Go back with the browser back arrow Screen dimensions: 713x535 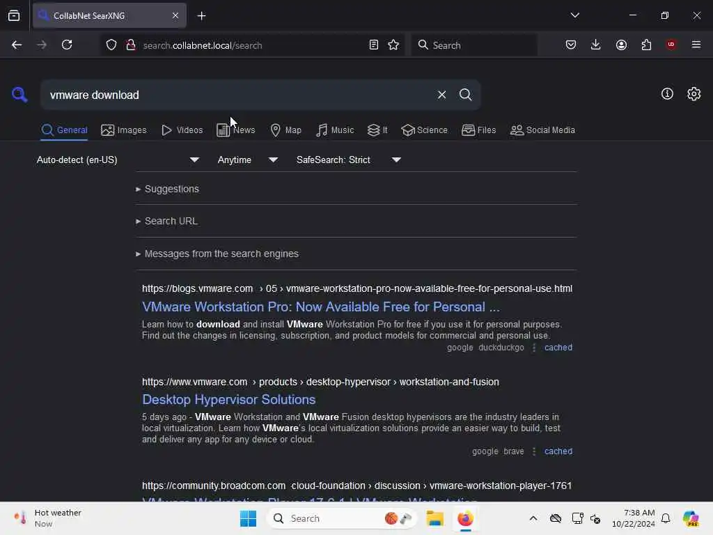tap(17, 45)
